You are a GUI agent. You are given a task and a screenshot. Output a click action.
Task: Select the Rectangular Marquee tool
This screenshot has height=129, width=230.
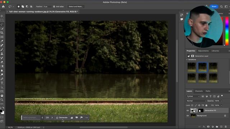[x=2, y=20]
